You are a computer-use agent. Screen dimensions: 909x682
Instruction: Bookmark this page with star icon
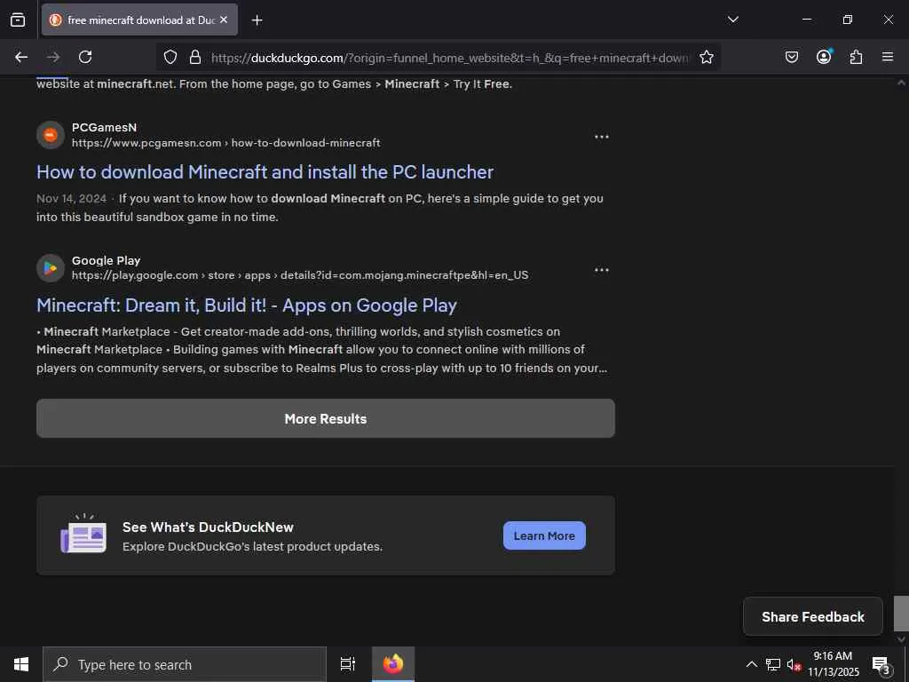(x=707, y=57)
